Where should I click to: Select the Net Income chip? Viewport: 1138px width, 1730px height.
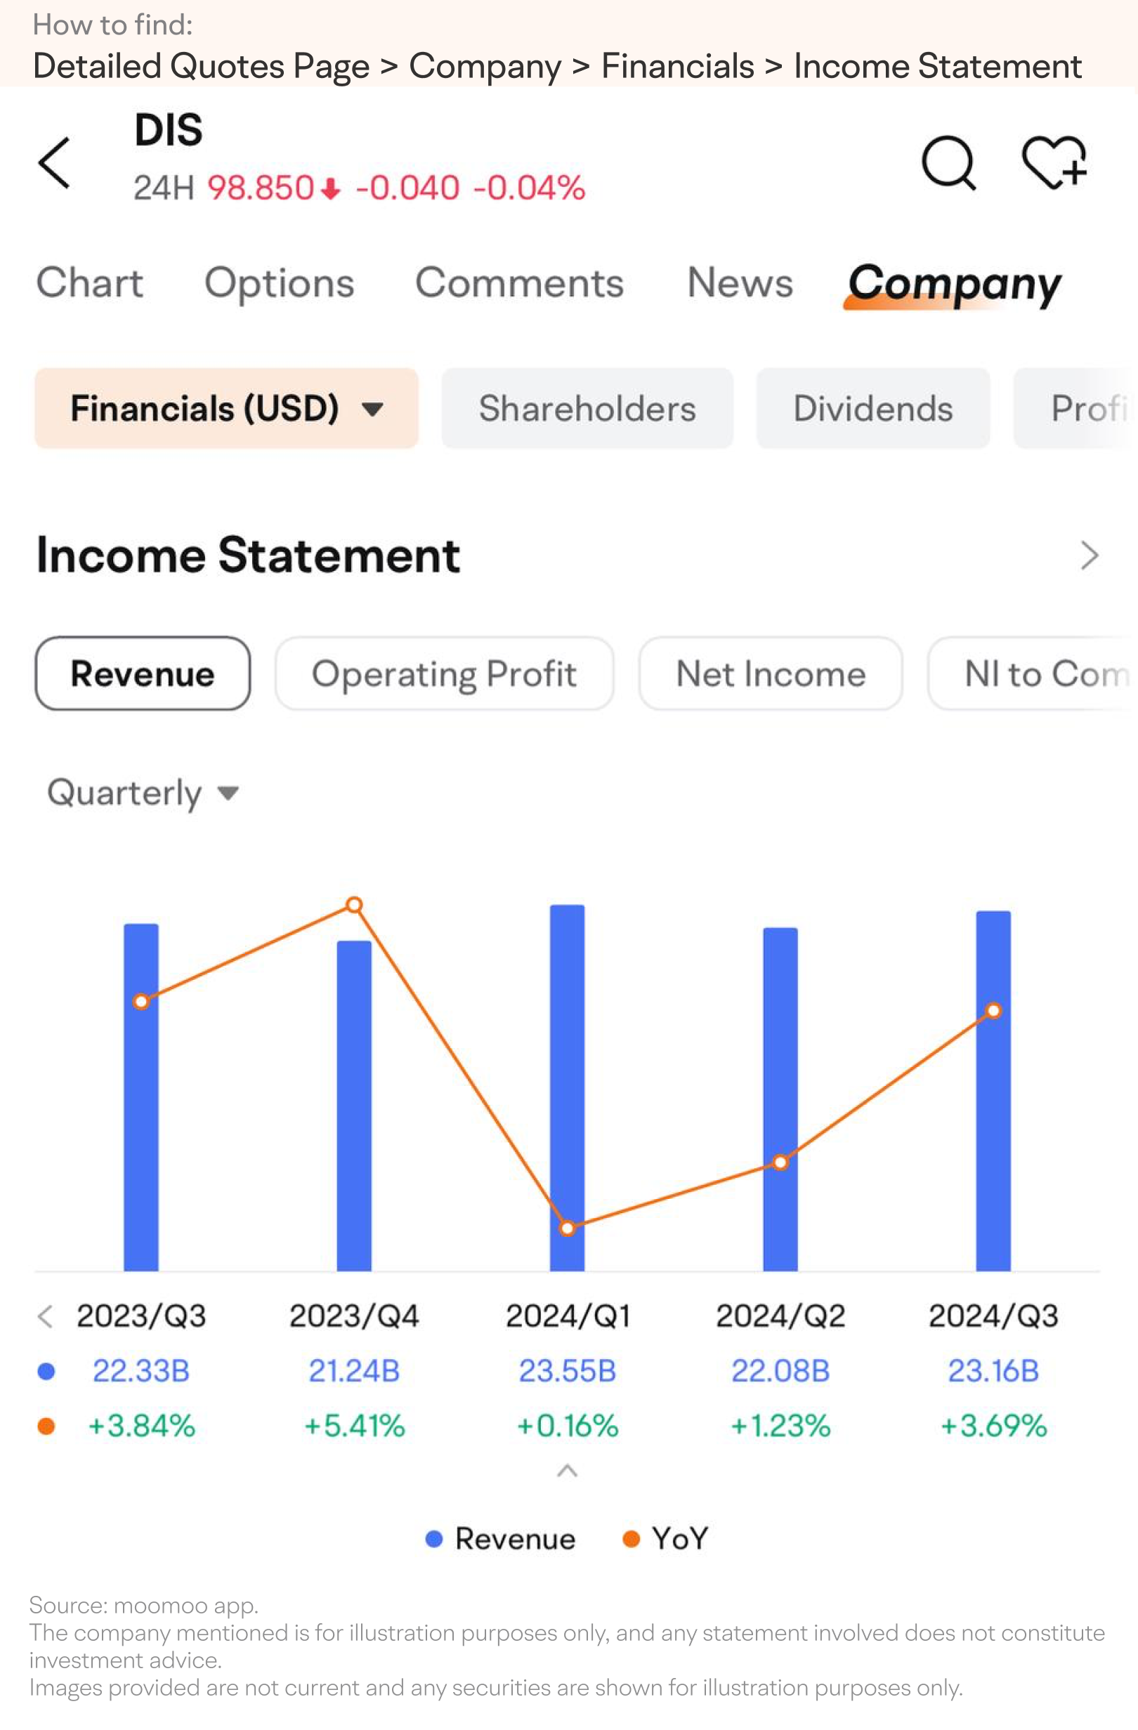click(771, 673)
